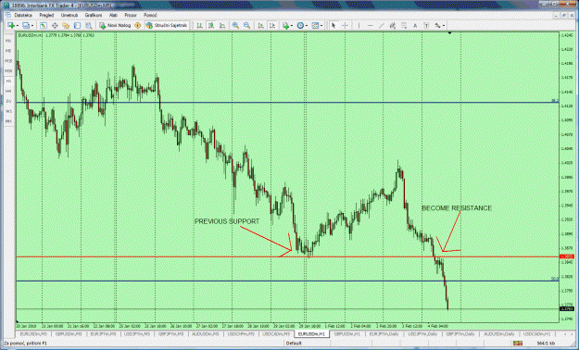Open the Profiles icon
This screenshot has height=350, width=579.
pos(26,26)
